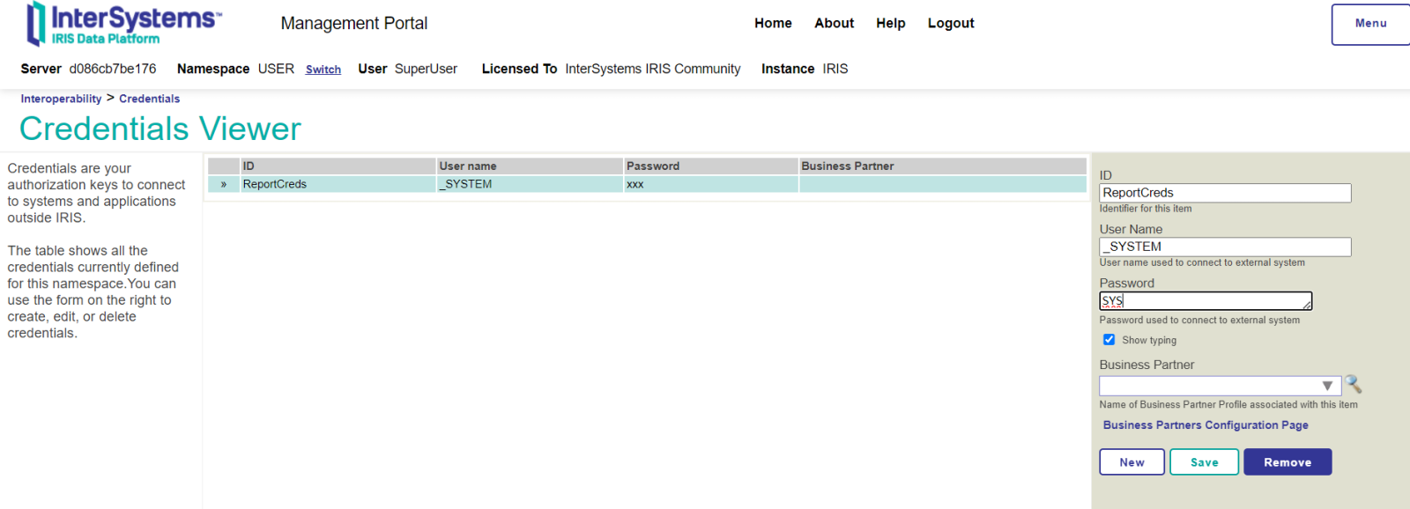Click the row selector arrow for ReportCreds
This screenshot has height=509, width=1410.
(x=224, y=184)
